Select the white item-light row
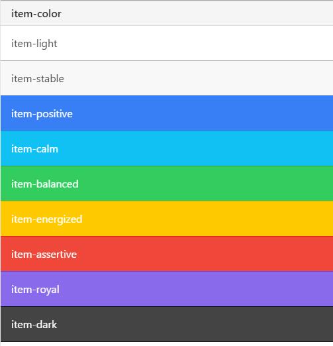This screenshot has height=346, width=333. (x=167, y=43)
